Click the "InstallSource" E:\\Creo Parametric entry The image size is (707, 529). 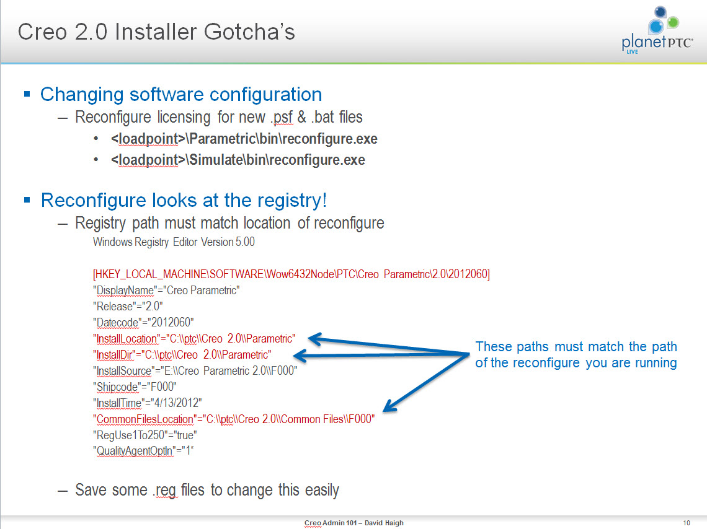pos(195,371)
